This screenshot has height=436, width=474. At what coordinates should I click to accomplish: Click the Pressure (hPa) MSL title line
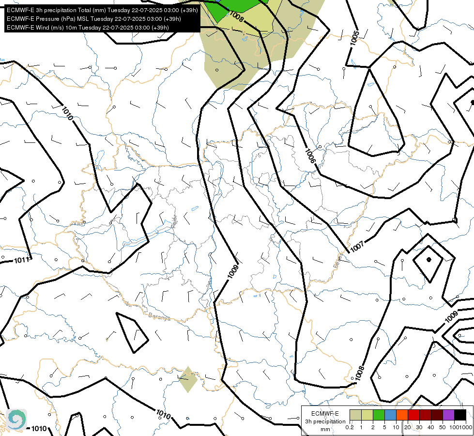click(x=94, y=19)
